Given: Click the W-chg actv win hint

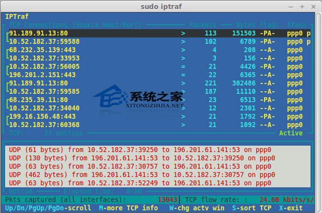Looking at the screenshot, I should (x=197, y=208).
